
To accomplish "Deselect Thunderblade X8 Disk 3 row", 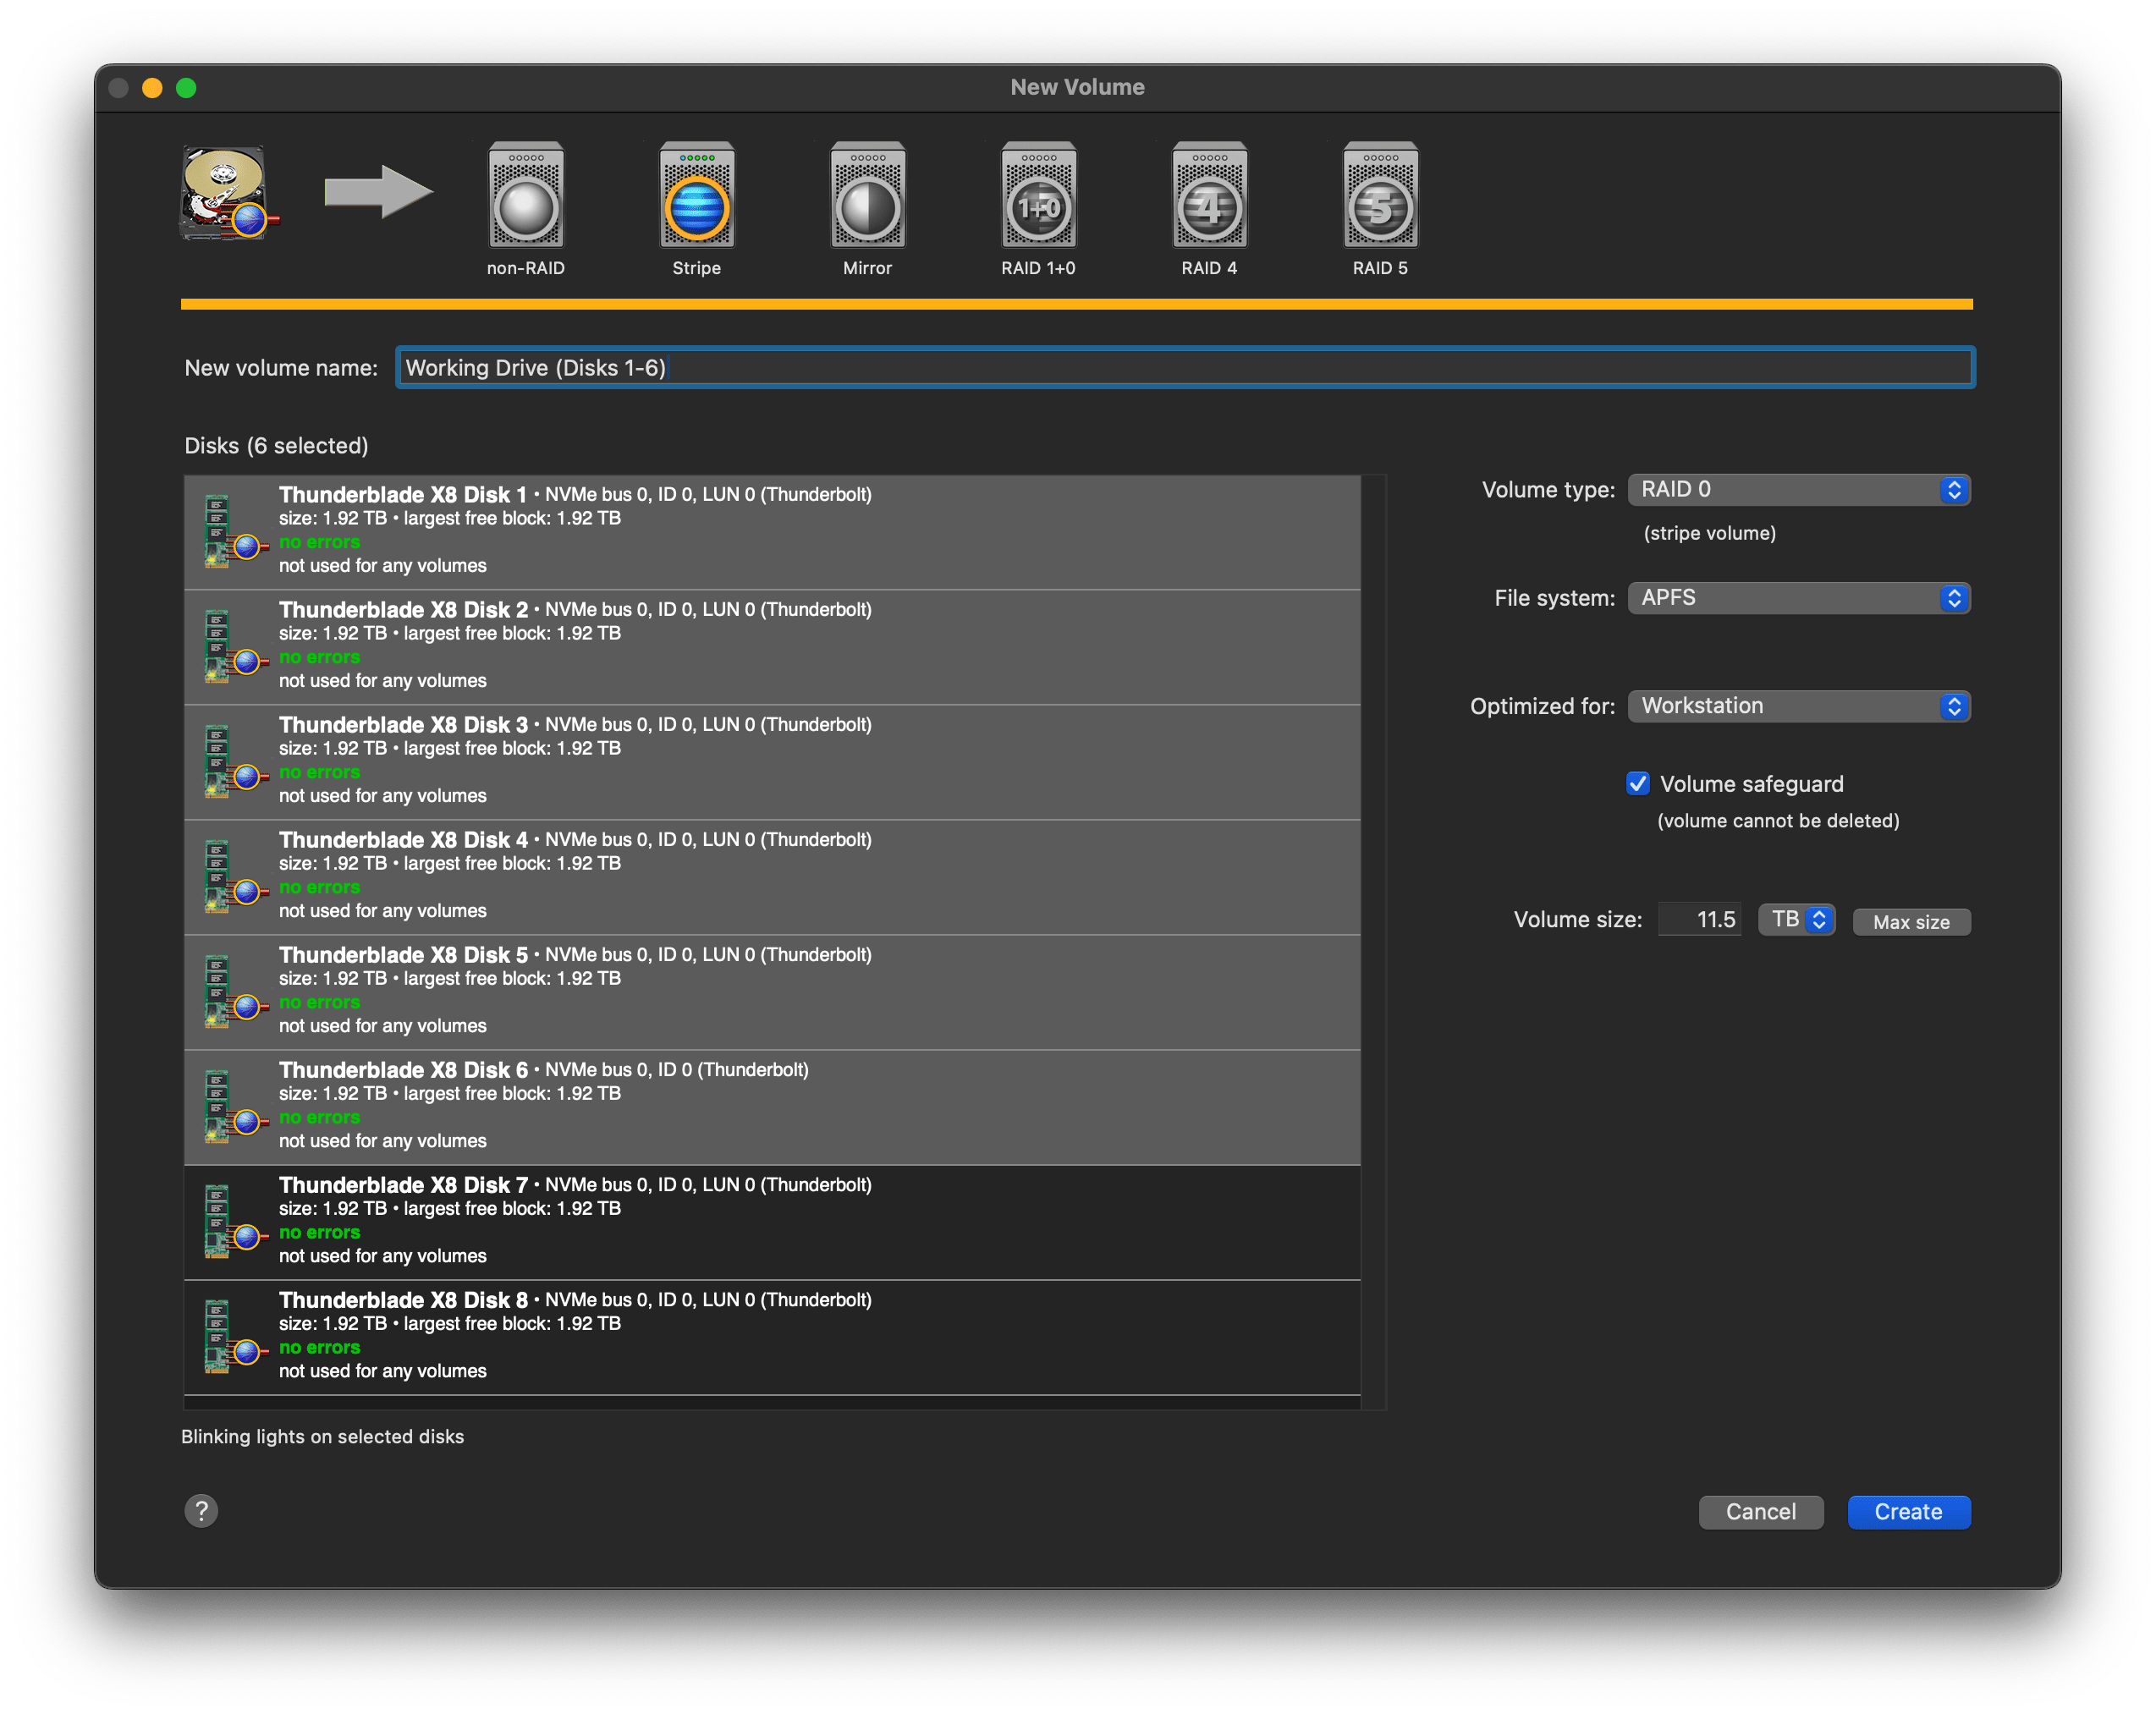I will coord(770,761).
